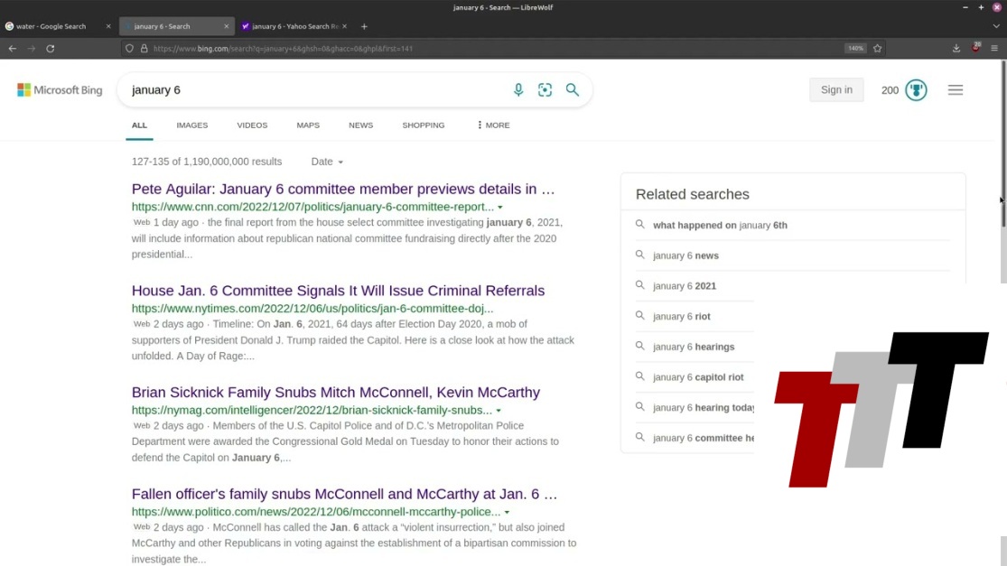The image size is (1007, 566).
Task: Open the MORE search categories menu
Action: pos(493,125)
